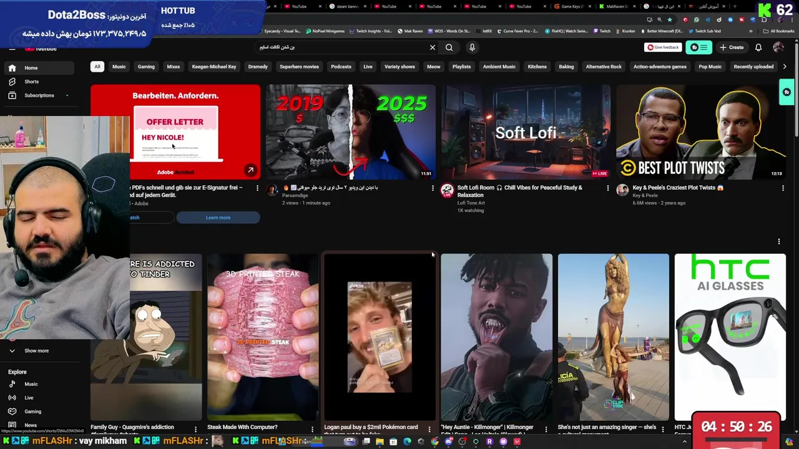Select the Keegan-Michael Key chip
Screen dimensions: 799x449
click(x=214, y=67)
